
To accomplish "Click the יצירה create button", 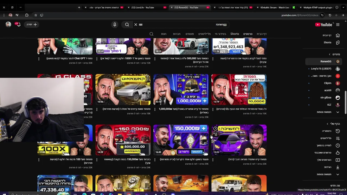I will (32, 25).
